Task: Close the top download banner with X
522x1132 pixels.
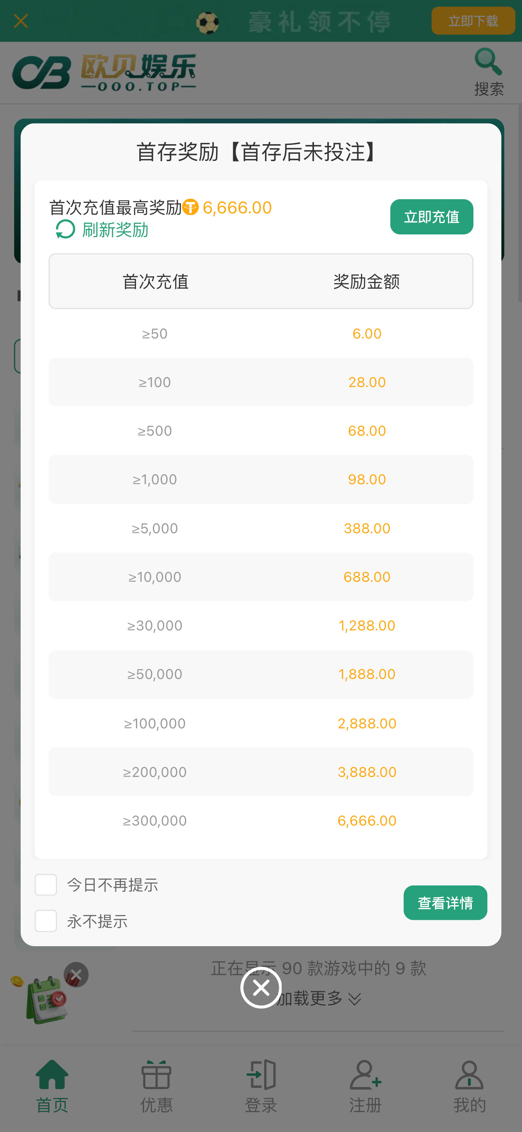Action: point(21,21)
